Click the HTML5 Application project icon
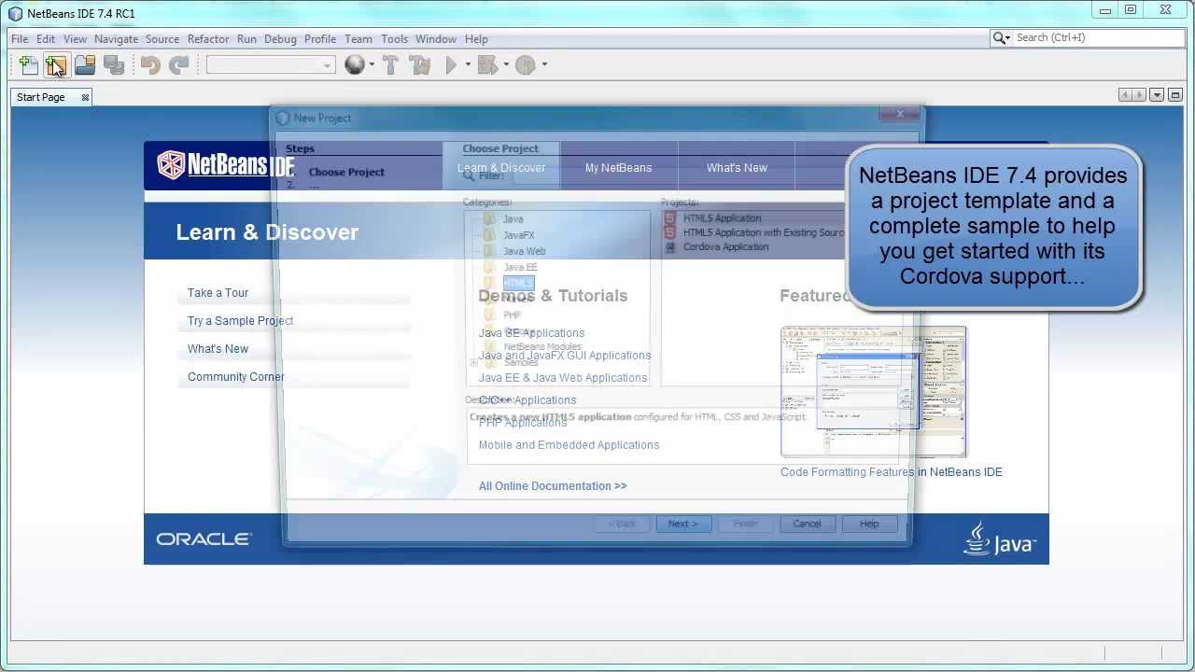Screen dimensions: 1195x672 click(x=669, y=218)
